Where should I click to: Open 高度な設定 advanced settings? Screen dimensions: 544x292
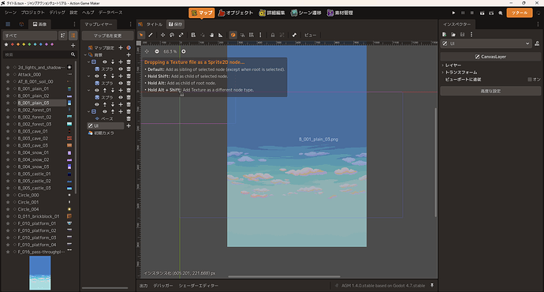490,91
